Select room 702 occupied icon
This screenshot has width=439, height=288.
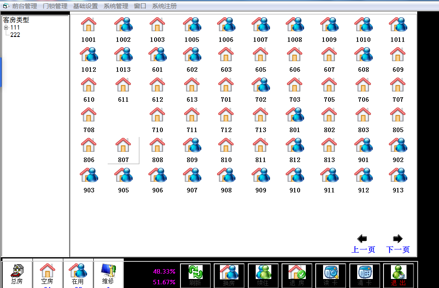[x=261, y=85]
